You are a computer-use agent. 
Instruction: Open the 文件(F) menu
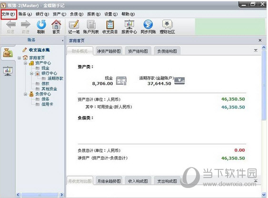(x=8, y=14)
